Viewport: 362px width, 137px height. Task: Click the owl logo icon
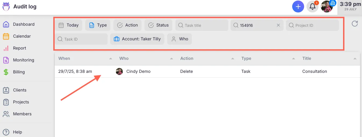pos(6,6)
